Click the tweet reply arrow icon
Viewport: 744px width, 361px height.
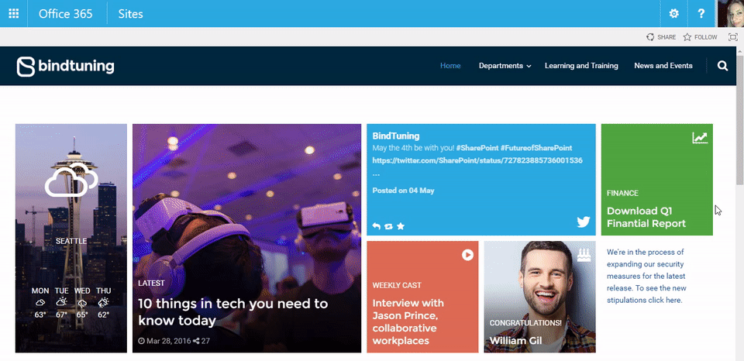(377, 226)
